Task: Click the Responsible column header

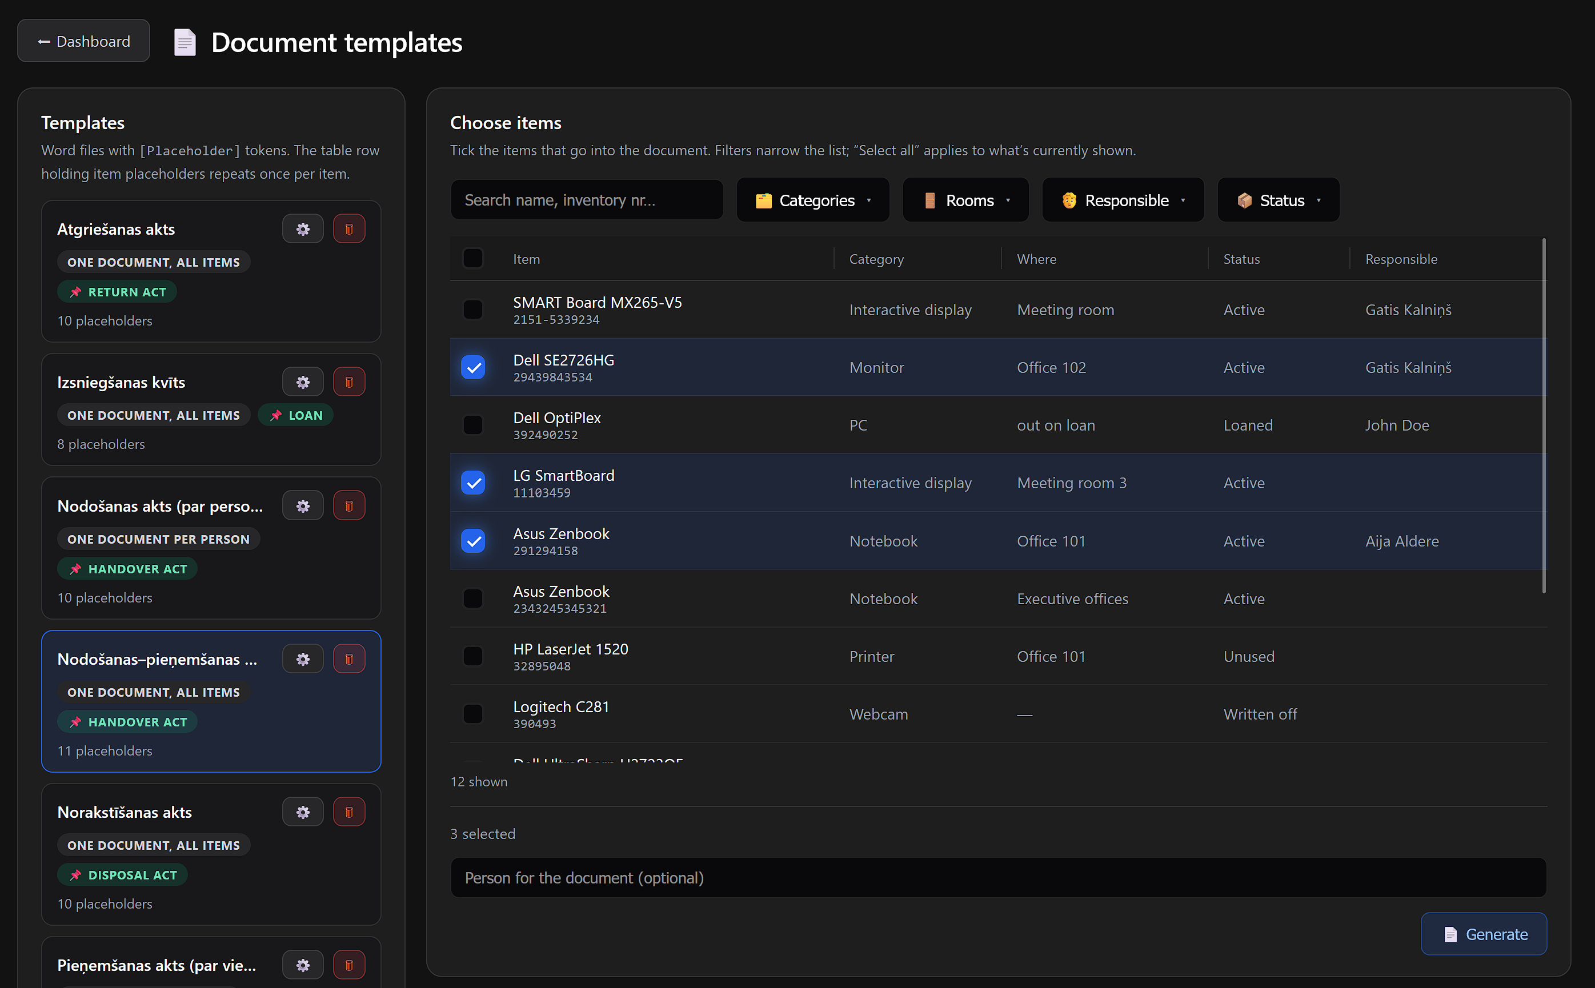Action: (1401, 259)
